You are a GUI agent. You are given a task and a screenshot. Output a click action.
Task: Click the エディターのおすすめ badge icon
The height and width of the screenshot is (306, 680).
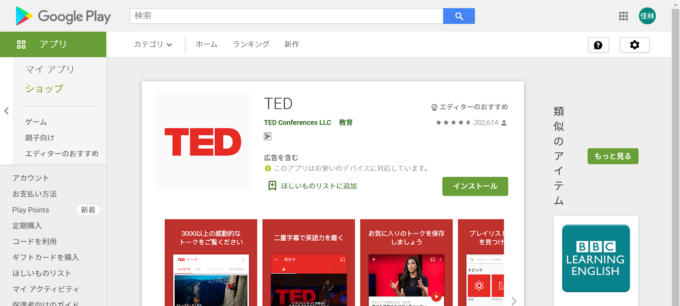pyautogui.click(x=434, y=107)
